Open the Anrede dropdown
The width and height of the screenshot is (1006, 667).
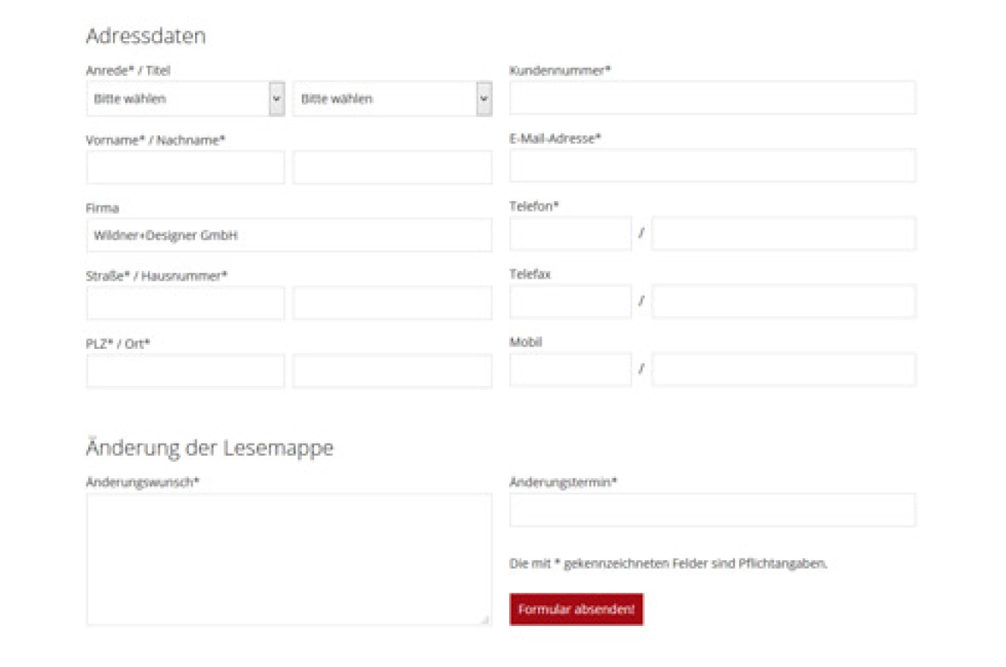(185, 99)
